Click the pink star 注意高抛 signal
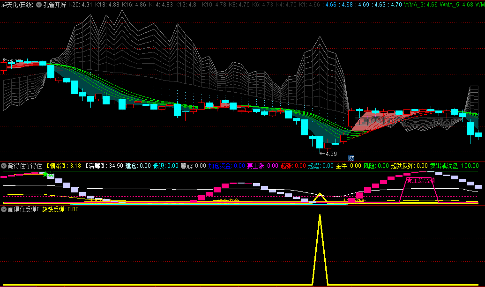The image size is (485, 287). pos(421,180)
